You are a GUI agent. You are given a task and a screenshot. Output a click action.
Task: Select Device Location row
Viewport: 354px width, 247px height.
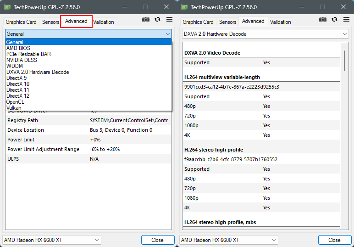click(x=88, y=130)
